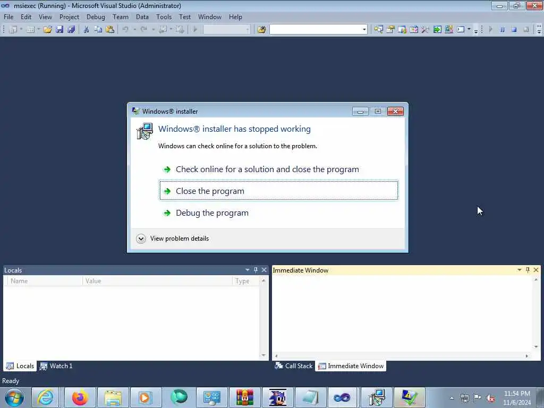544x408 pixels.
Task: Select the Immediate Window tab
Action: (351, 366)
